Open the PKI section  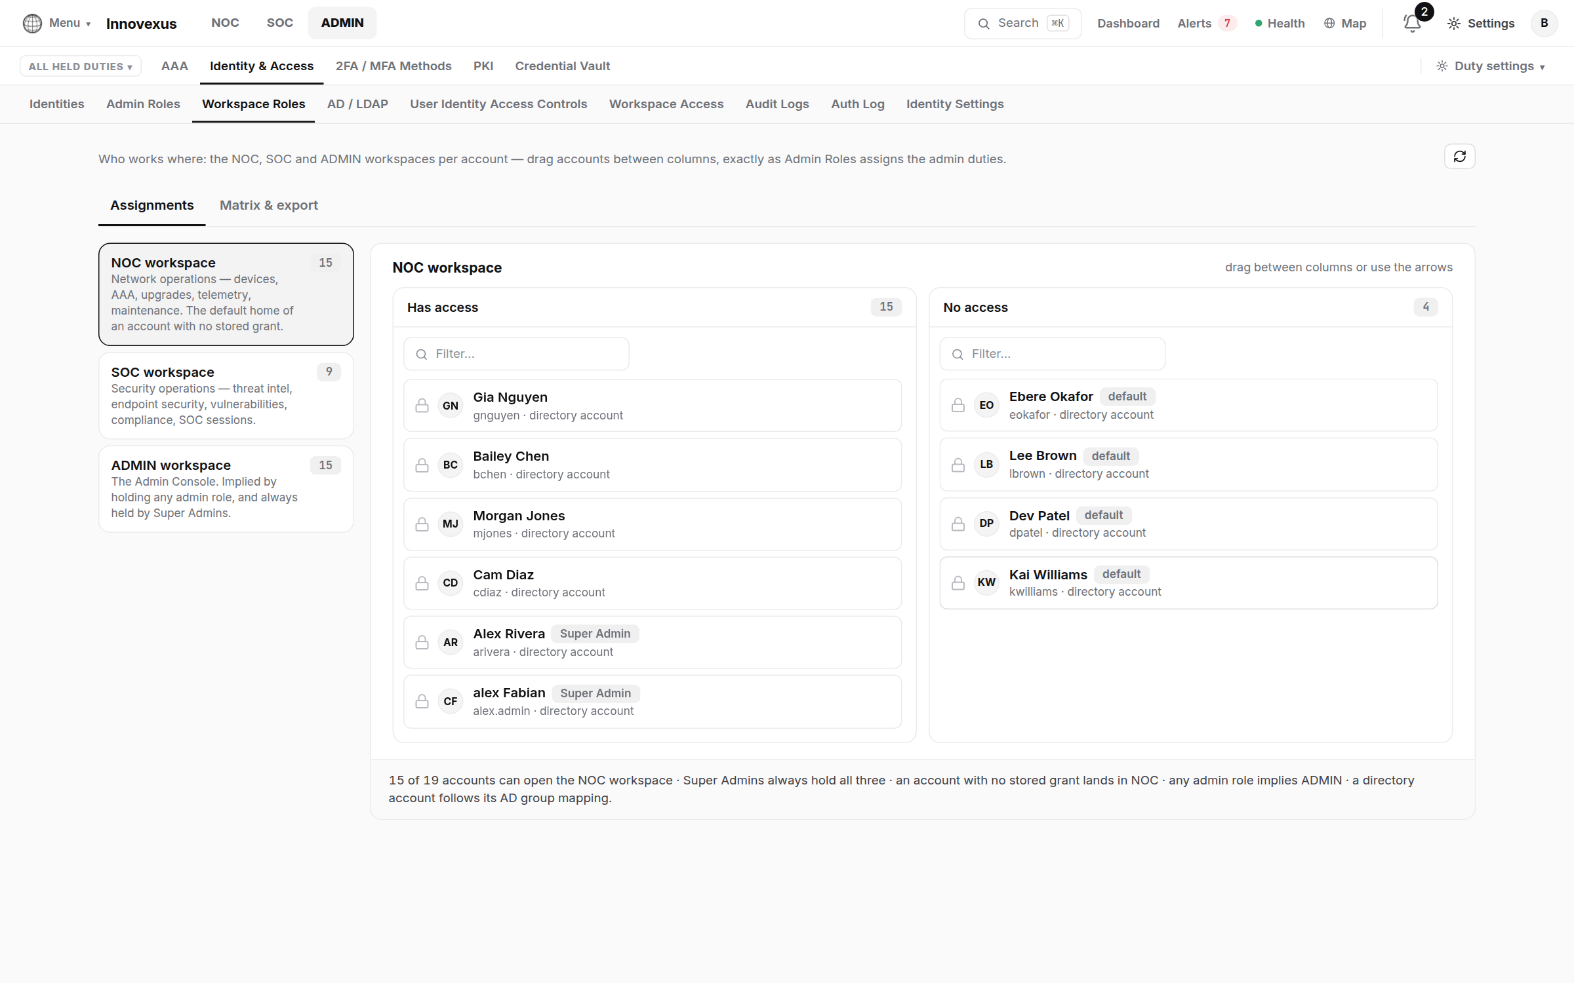[483, 66]
